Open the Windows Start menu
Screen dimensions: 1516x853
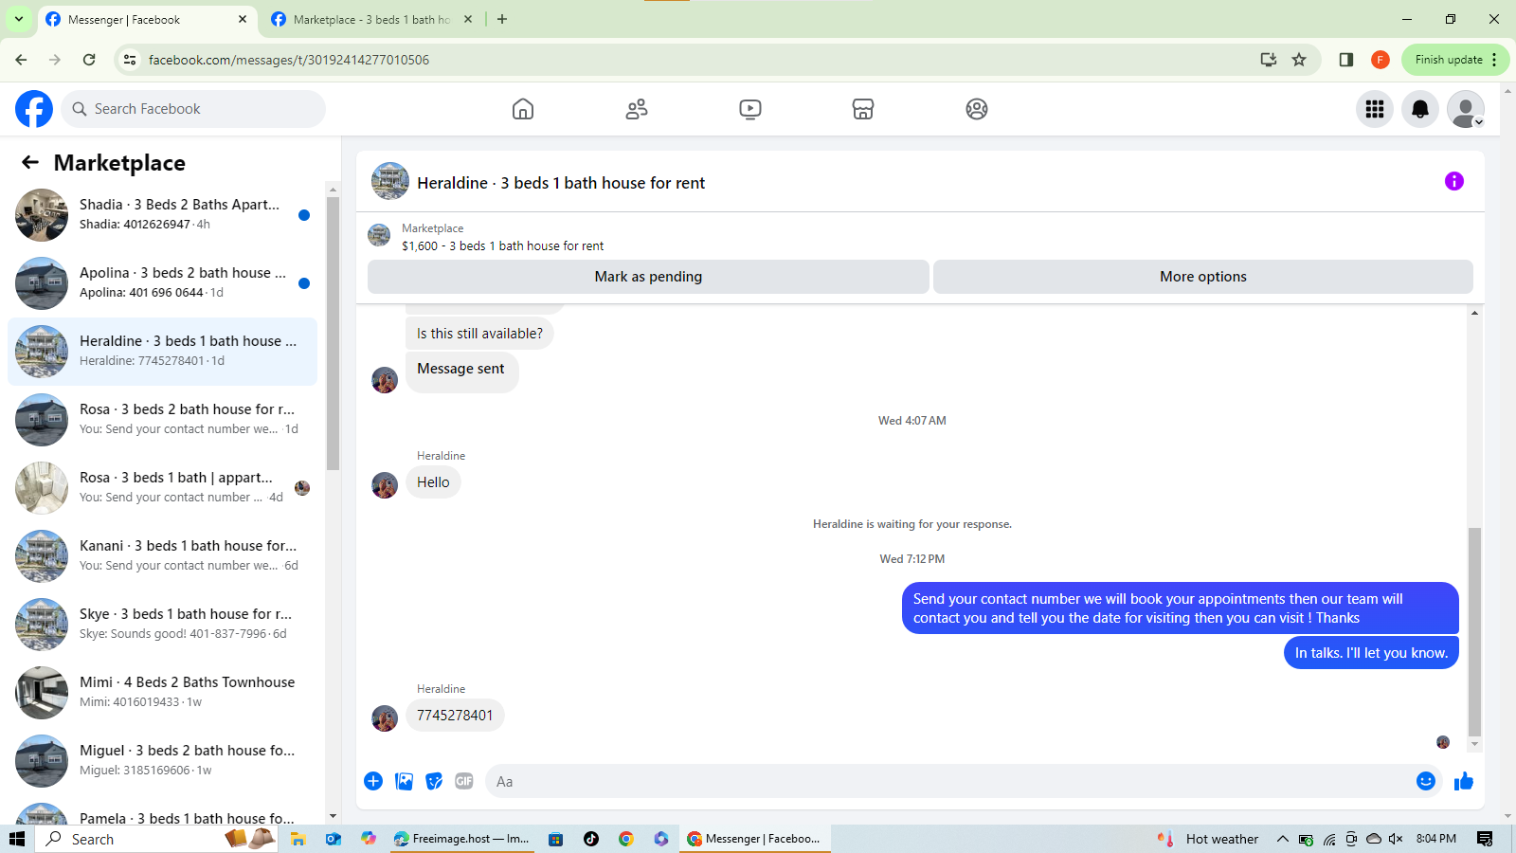click(x=17, y=839)
